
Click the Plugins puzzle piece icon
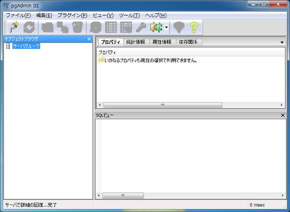point(156,27)
